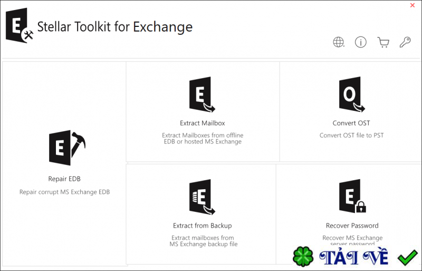Click "Convert OST file to PST" text

click(351, 135)
